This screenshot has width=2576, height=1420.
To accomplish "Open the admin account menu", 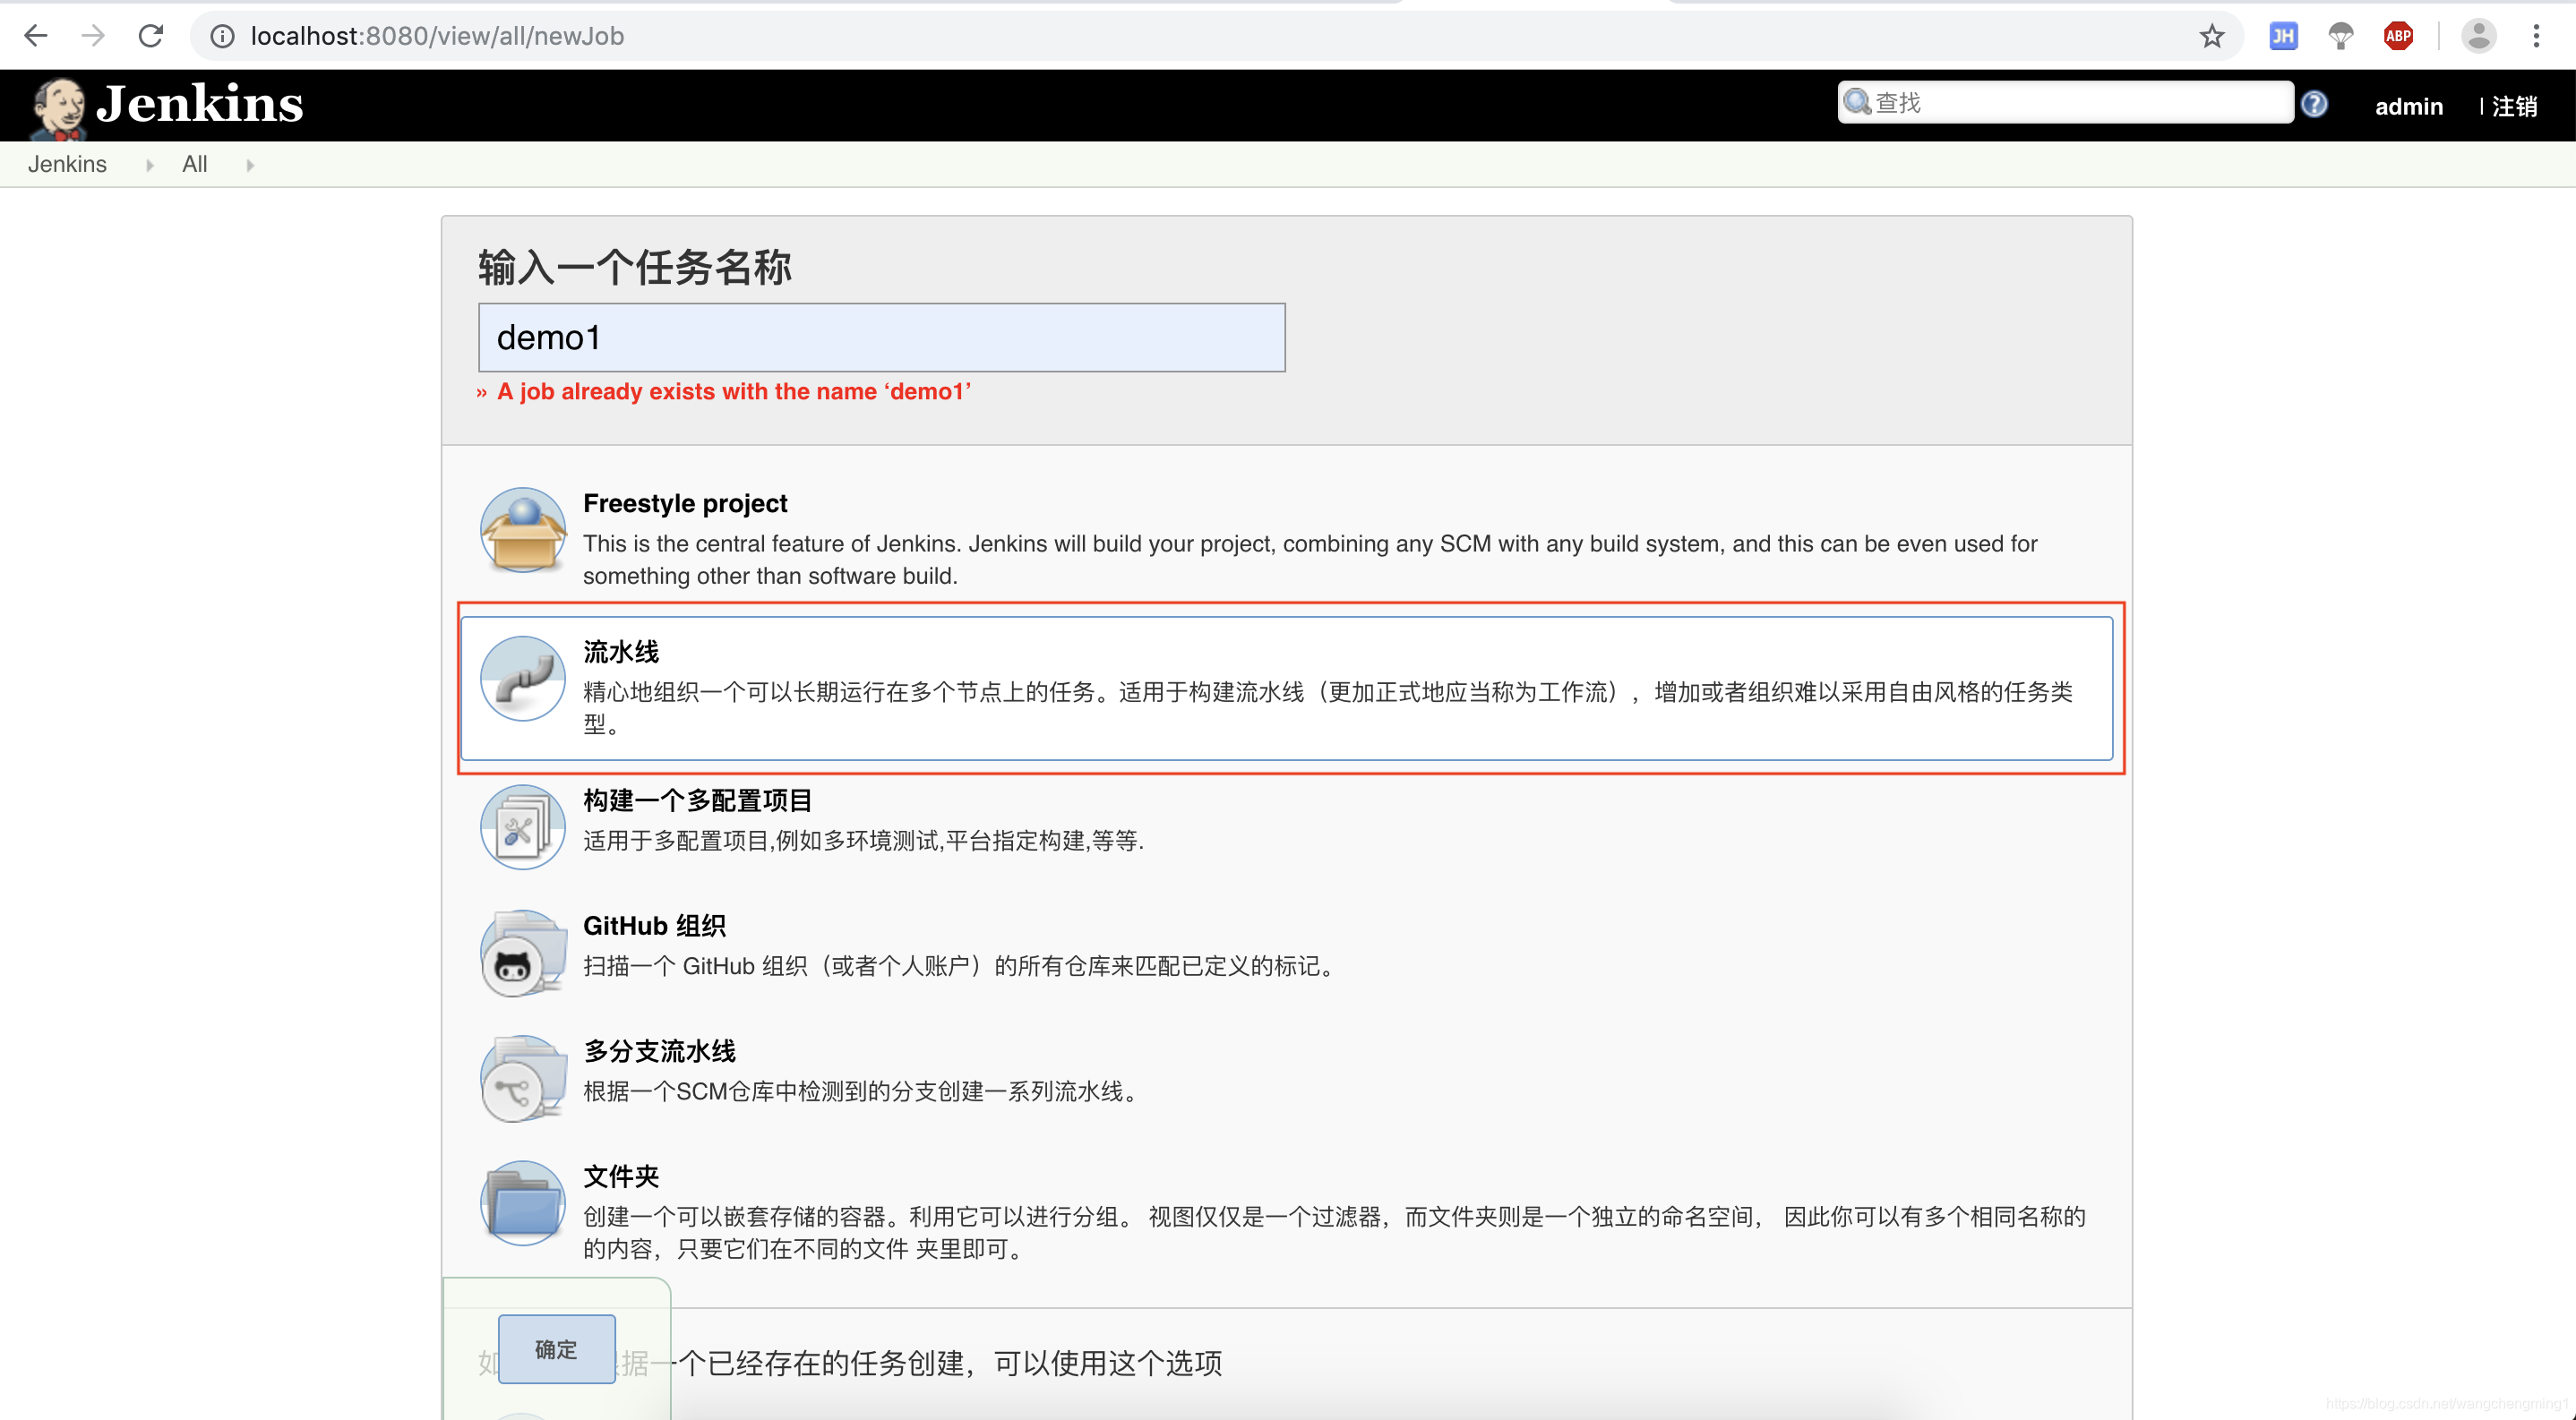I will [2409, 106].
